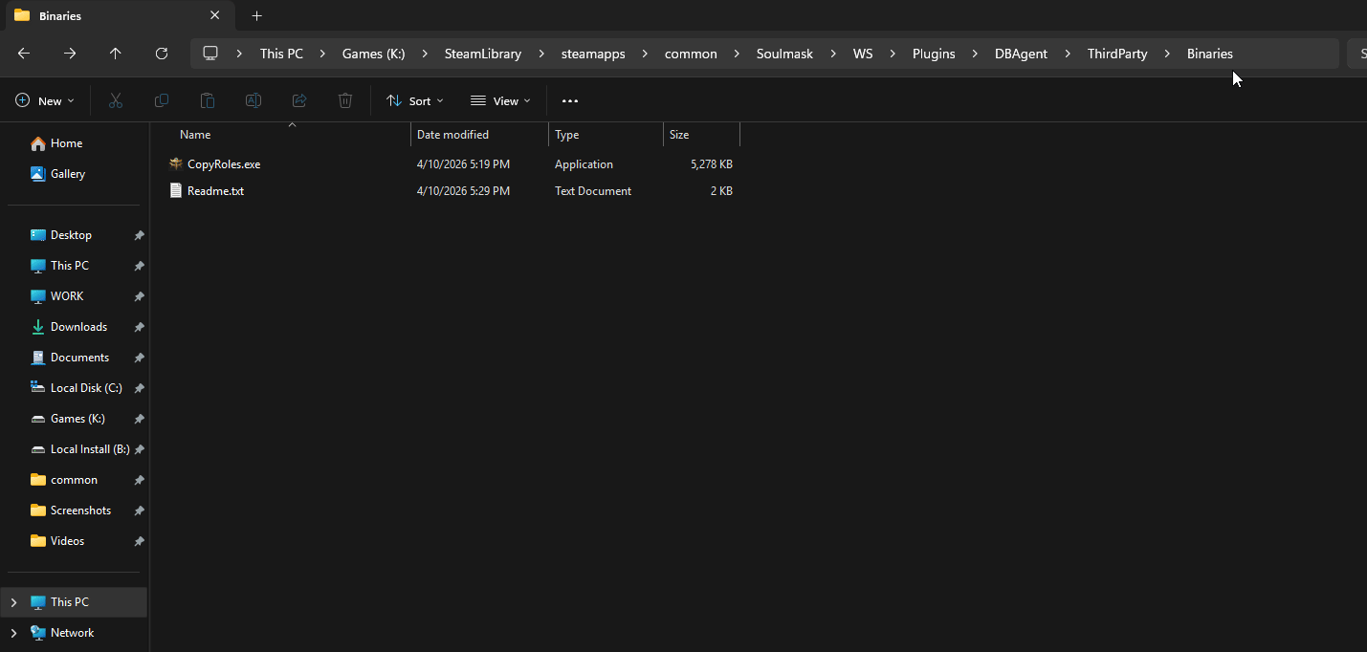Select the Readme.txt file
Viewport: 1367px width, 652px height.
pyautogui.click(x=215, y=191)
